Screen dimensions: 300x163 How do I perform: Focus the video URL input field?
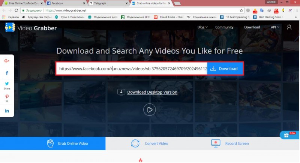point(132,69)
